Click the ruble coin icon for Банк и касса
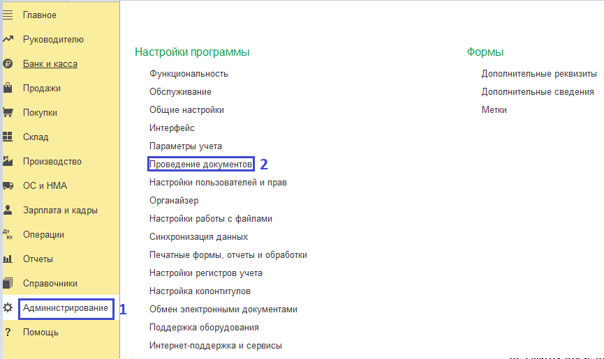The width and height of the screenshot is (604, 359). (8, 64)
